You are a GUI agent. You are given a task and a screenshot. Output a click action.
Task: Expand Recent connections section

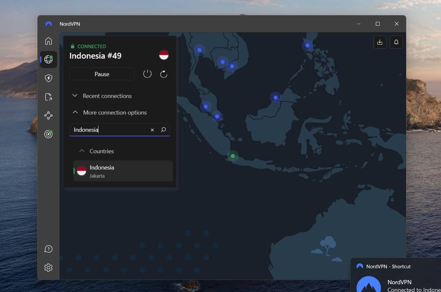point(102,96)
